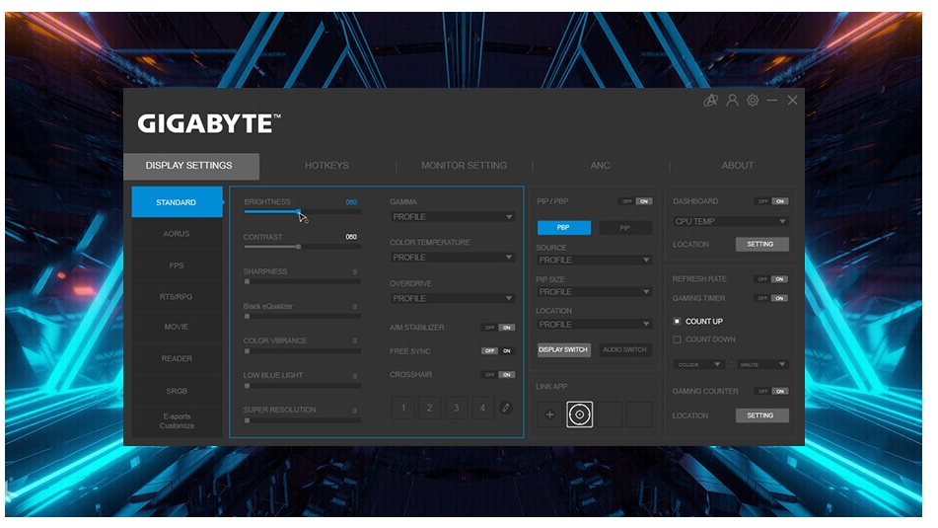Viewport: 938px width, 528px height.
Task: Select crosshair preset 1
Action: [403, 408]
